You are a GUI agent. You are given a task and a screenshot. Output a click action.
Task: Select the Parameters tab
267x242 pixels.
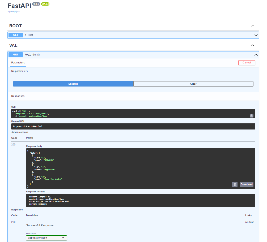click(x=18, y=63)
